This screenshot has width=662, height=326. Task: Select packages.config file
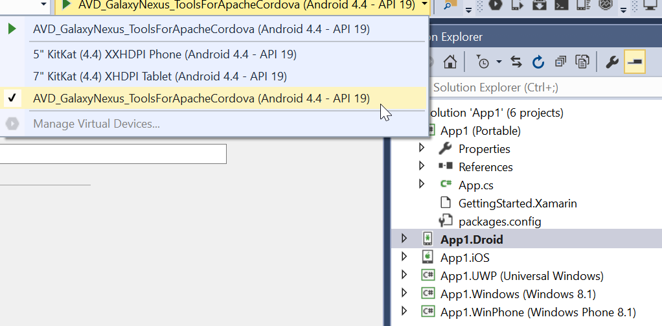click(x=500, y=222)
